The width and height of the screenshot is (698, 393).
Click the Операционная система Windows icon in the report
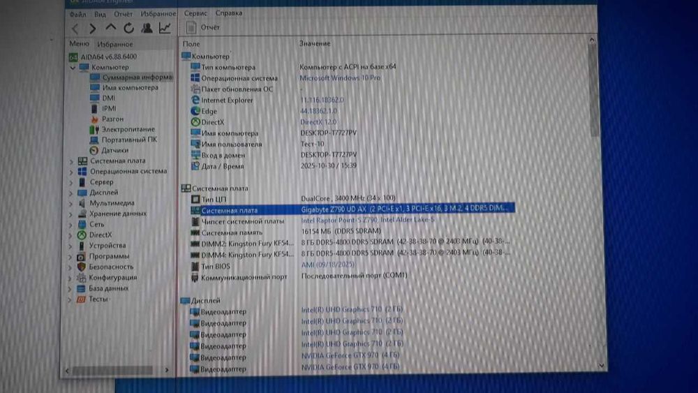pos(195,78)
